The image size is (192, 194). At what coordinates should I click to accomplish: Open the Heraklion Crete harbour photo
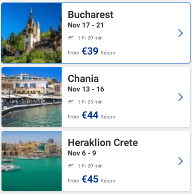[x=32, y=161]
